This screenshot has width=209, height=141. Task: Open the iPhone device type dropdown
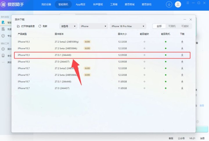(93, 26)
